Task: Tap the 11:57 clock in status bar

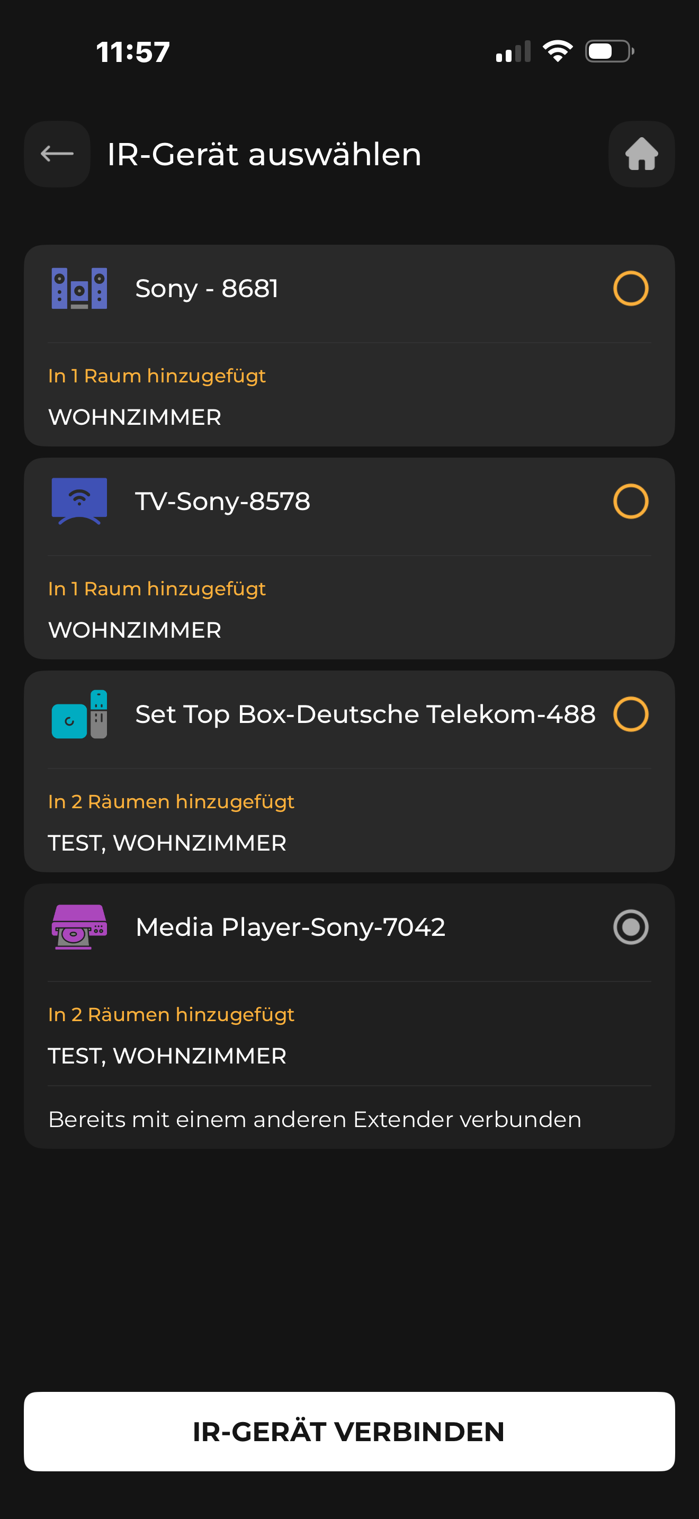Action: point(133,52)
